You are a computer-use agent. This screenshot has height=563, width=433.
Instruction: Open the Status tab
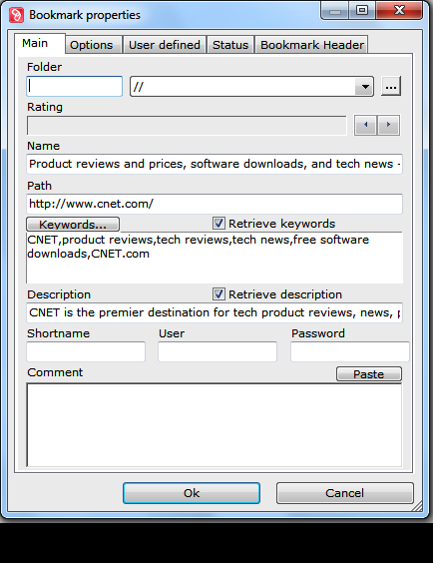click(x=230, y=45)
